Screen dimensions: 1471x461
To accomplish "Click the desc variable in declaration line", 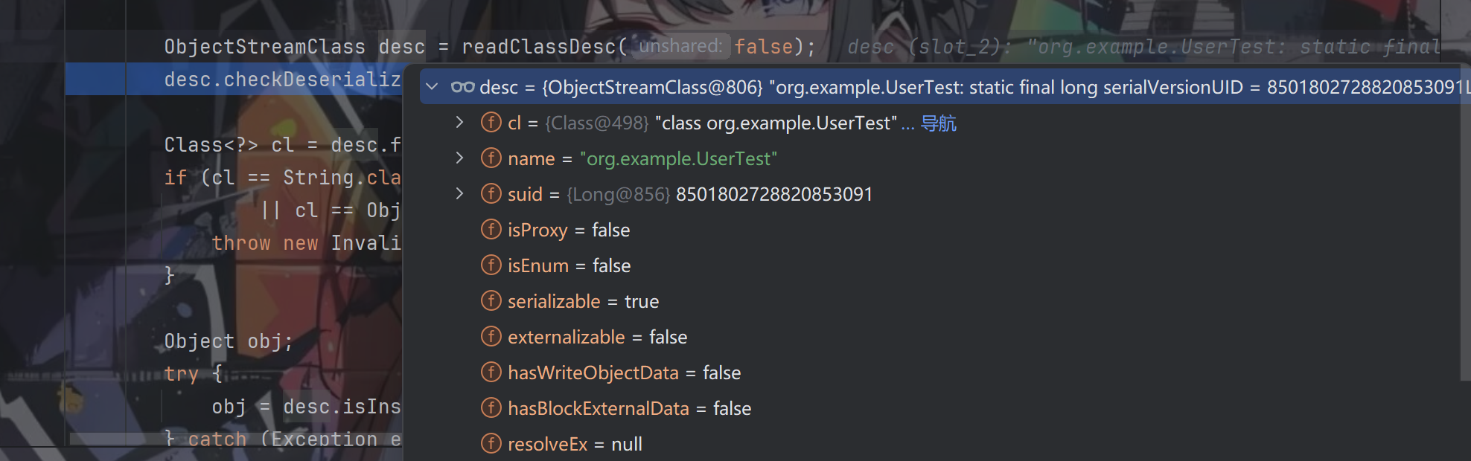I will tap(401, 47).
